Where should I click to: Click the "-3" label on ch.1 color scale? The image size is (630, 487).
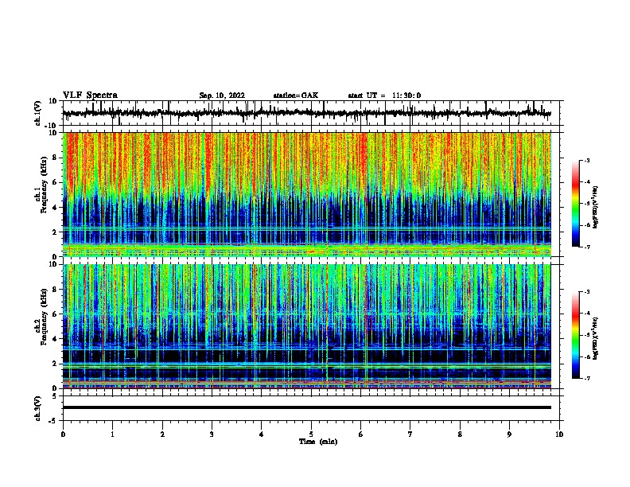tap(587, 160)
